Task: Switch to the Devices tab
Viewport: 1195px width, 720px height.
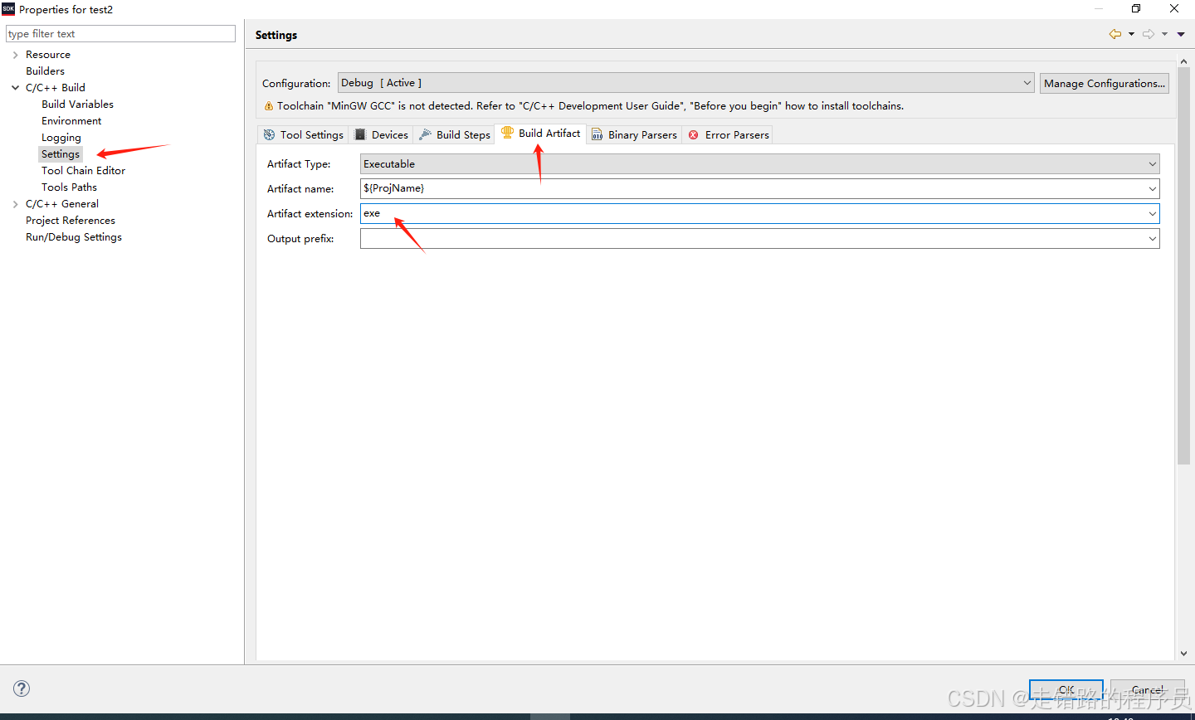Action: (x=381, y=134)
